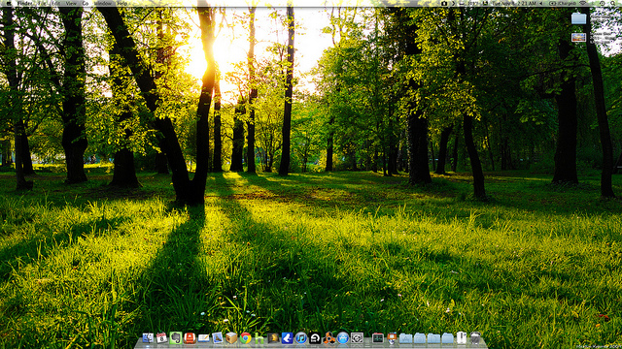
Task: Open the orange tri-circle app icon
Action: tap(328, 338)
